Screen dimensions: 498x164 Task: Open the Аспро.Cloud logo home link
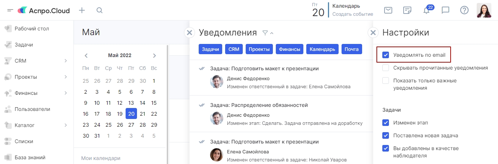tap(44, 10)
